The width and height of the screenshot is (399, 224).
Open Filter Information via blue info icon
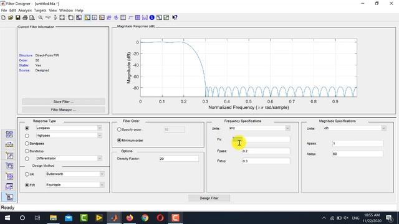coord(152,17)
